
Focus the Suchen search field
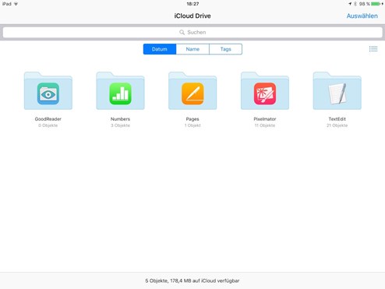(192, 32)
